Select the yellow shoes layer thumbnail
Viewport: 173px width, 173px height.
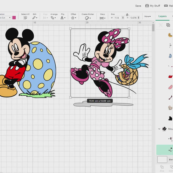(x=170, y=35)
